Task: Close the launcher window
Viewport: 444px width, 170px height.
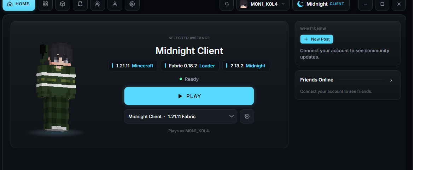Action: pyautogui.click(x=399, y=4)
